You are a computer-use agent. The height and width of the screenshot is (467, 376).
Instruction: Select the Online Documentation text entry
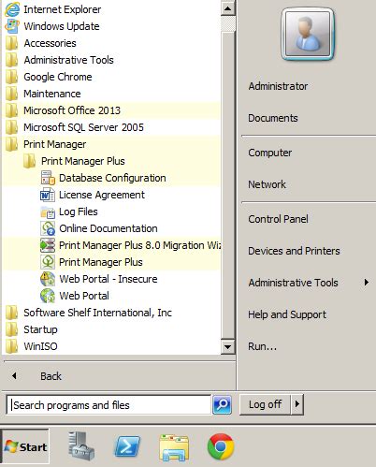108,228
